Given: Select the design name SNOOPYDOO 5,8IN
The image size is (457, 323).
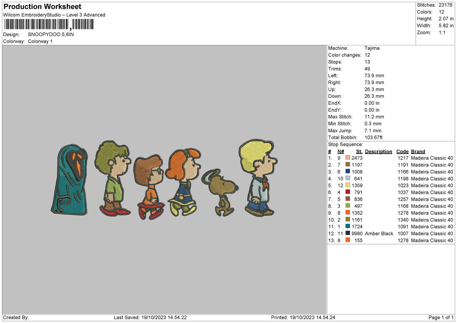Looking at the screenshot, I should pyautogui.click(x=51, y=34).
